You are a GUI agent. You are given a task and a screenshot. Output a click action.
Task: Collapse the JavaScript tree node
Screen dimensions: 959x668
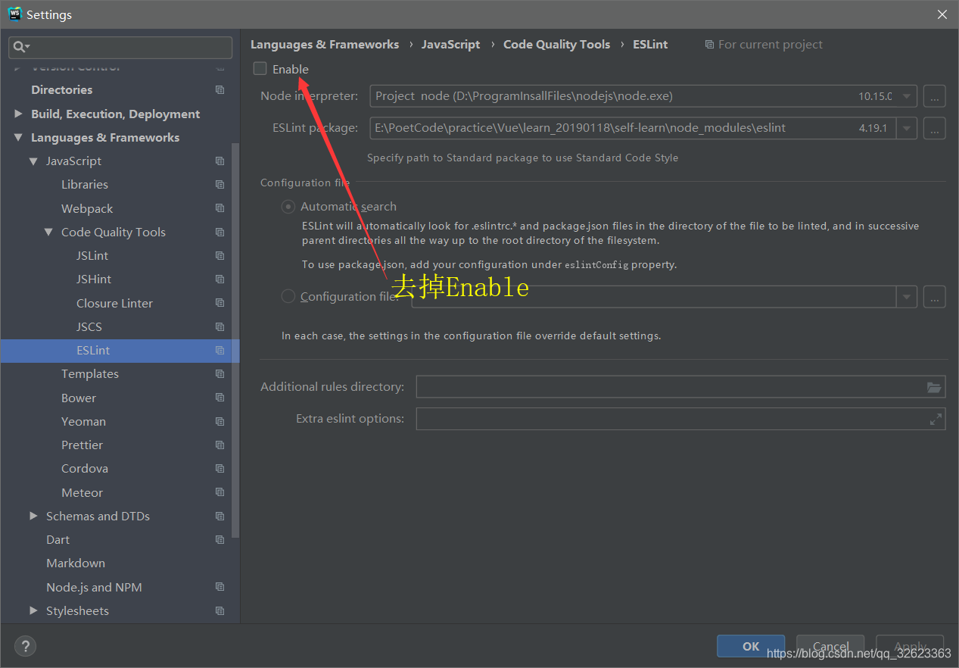coord(33,161)
